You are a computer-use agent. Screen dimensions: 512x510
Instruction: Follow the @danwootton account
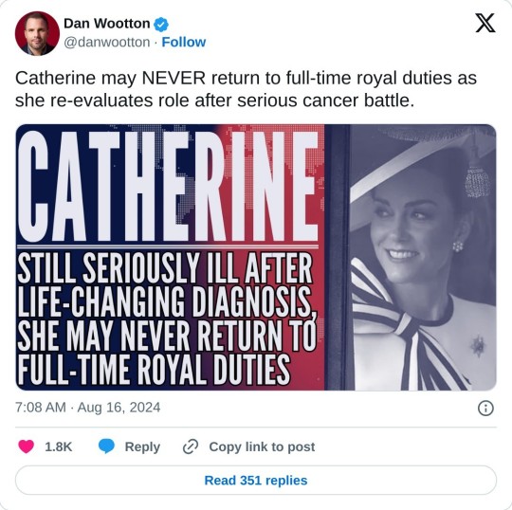point(184,42)
